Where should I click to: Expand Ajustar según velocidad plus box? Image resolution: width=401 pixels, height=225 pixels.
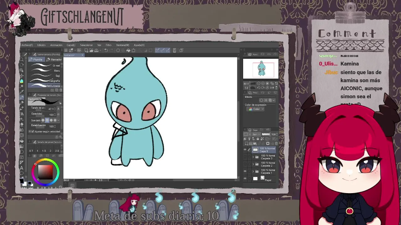pyautogui.click(x=29, y=132)
